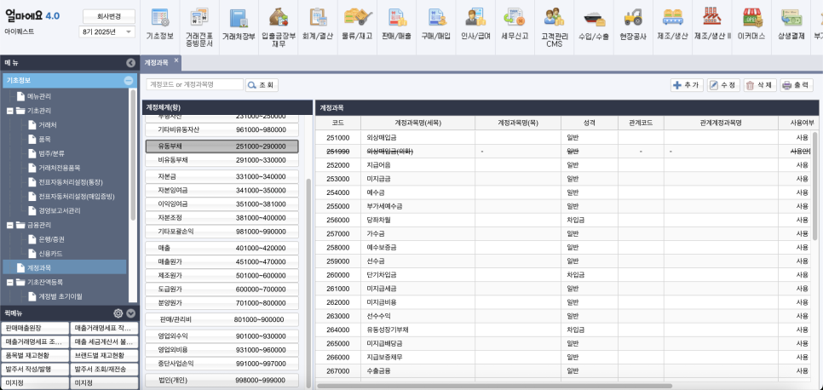Image resolution: width=823 pixels, height=390 pixels.
Task: Open 은행/증권 menu item
Action: [x=51, y=239]
